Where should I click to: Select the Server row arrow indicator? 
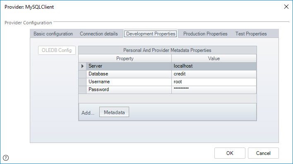82,66
